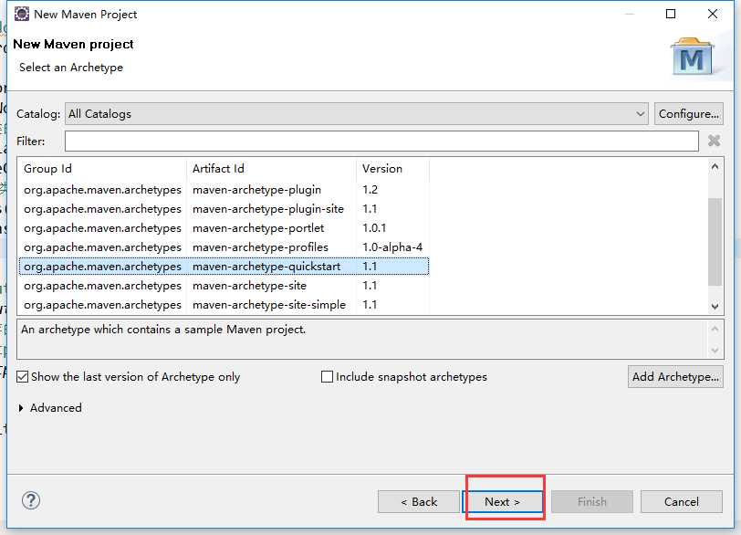Select the maven-archetype-plugin row
This screenshot has width=741, height=535.
coord(224,190)
